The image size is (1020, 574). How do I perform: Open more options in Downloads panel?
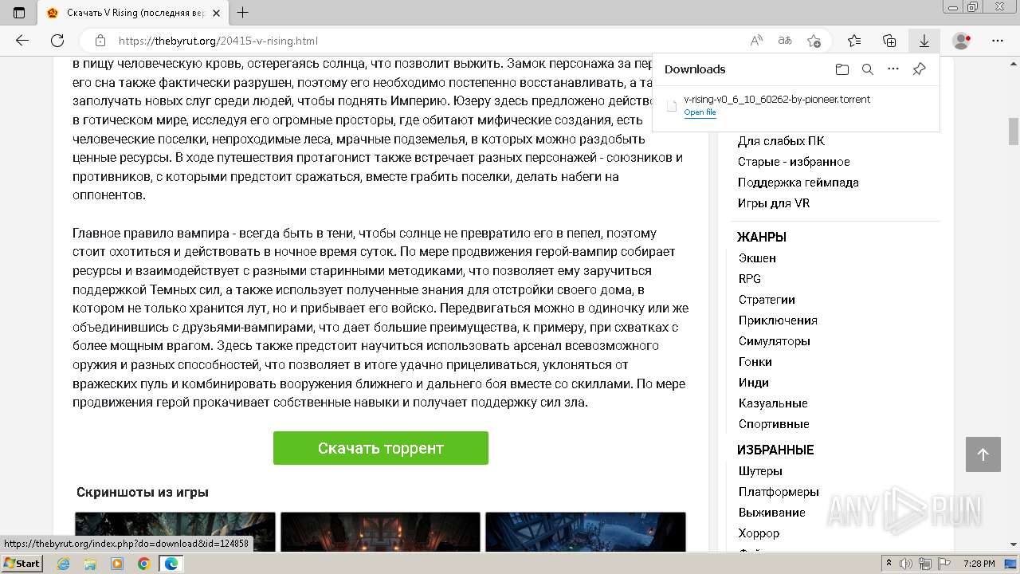(893, 69)
